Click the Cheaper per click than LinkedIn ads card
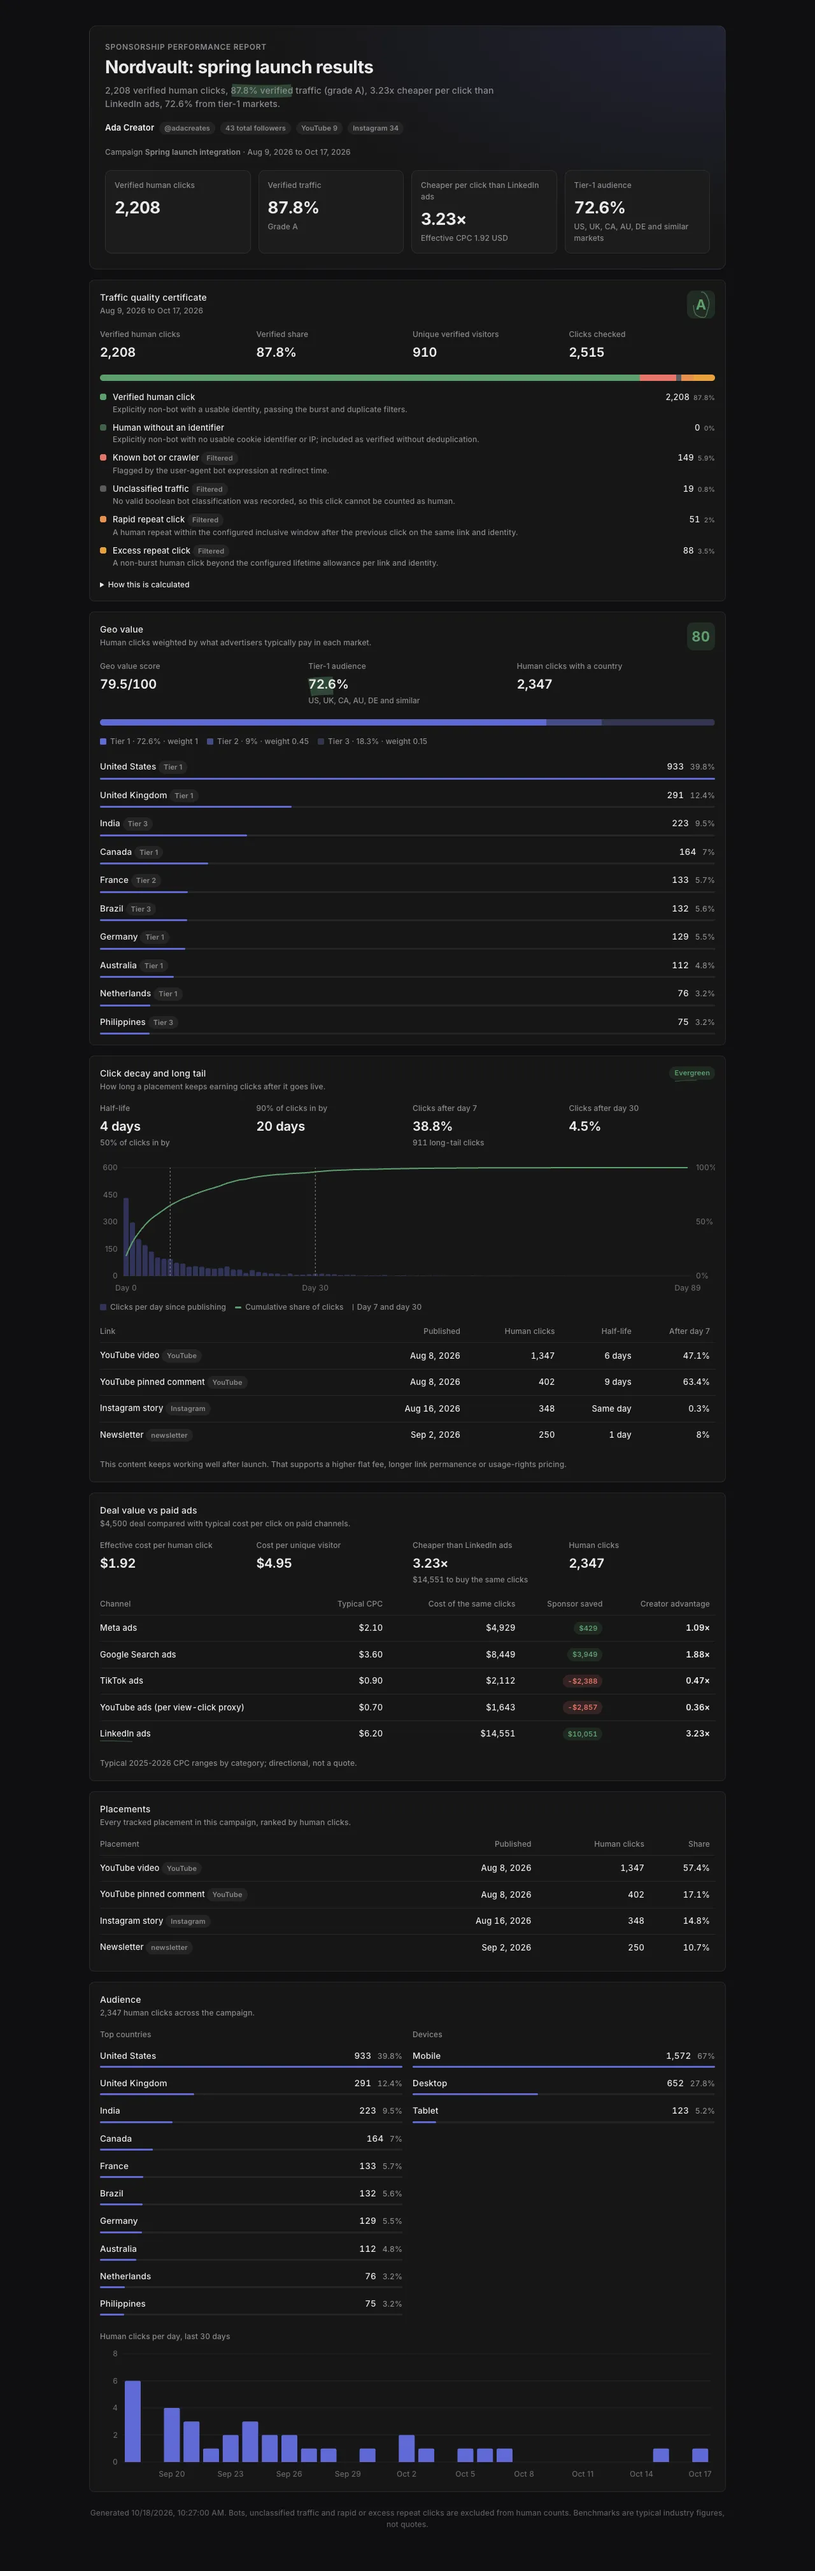 [x=484, y=211]
